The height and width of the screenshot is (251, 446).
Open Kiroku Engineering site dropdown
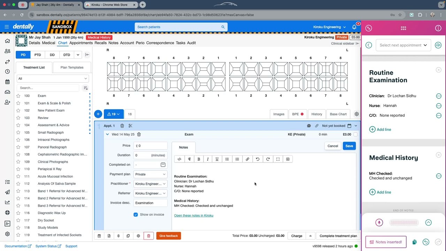point(330,27)
